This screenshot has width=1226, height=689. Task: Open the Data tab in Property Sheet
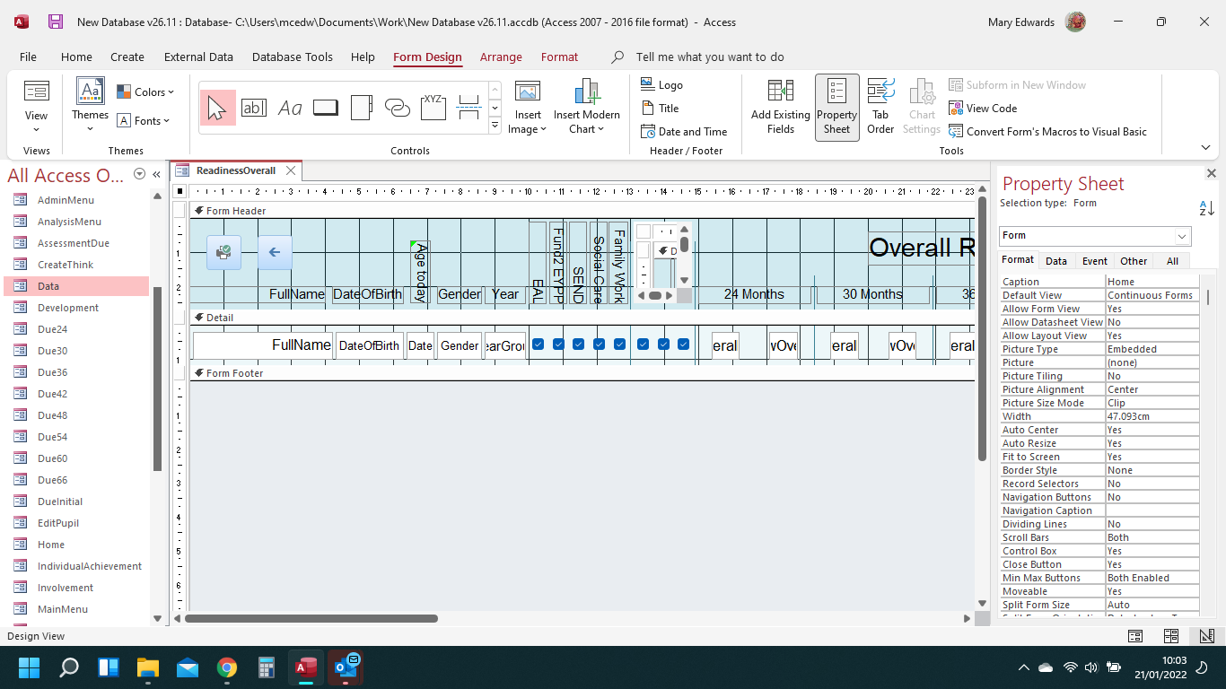pos(1056,261)
